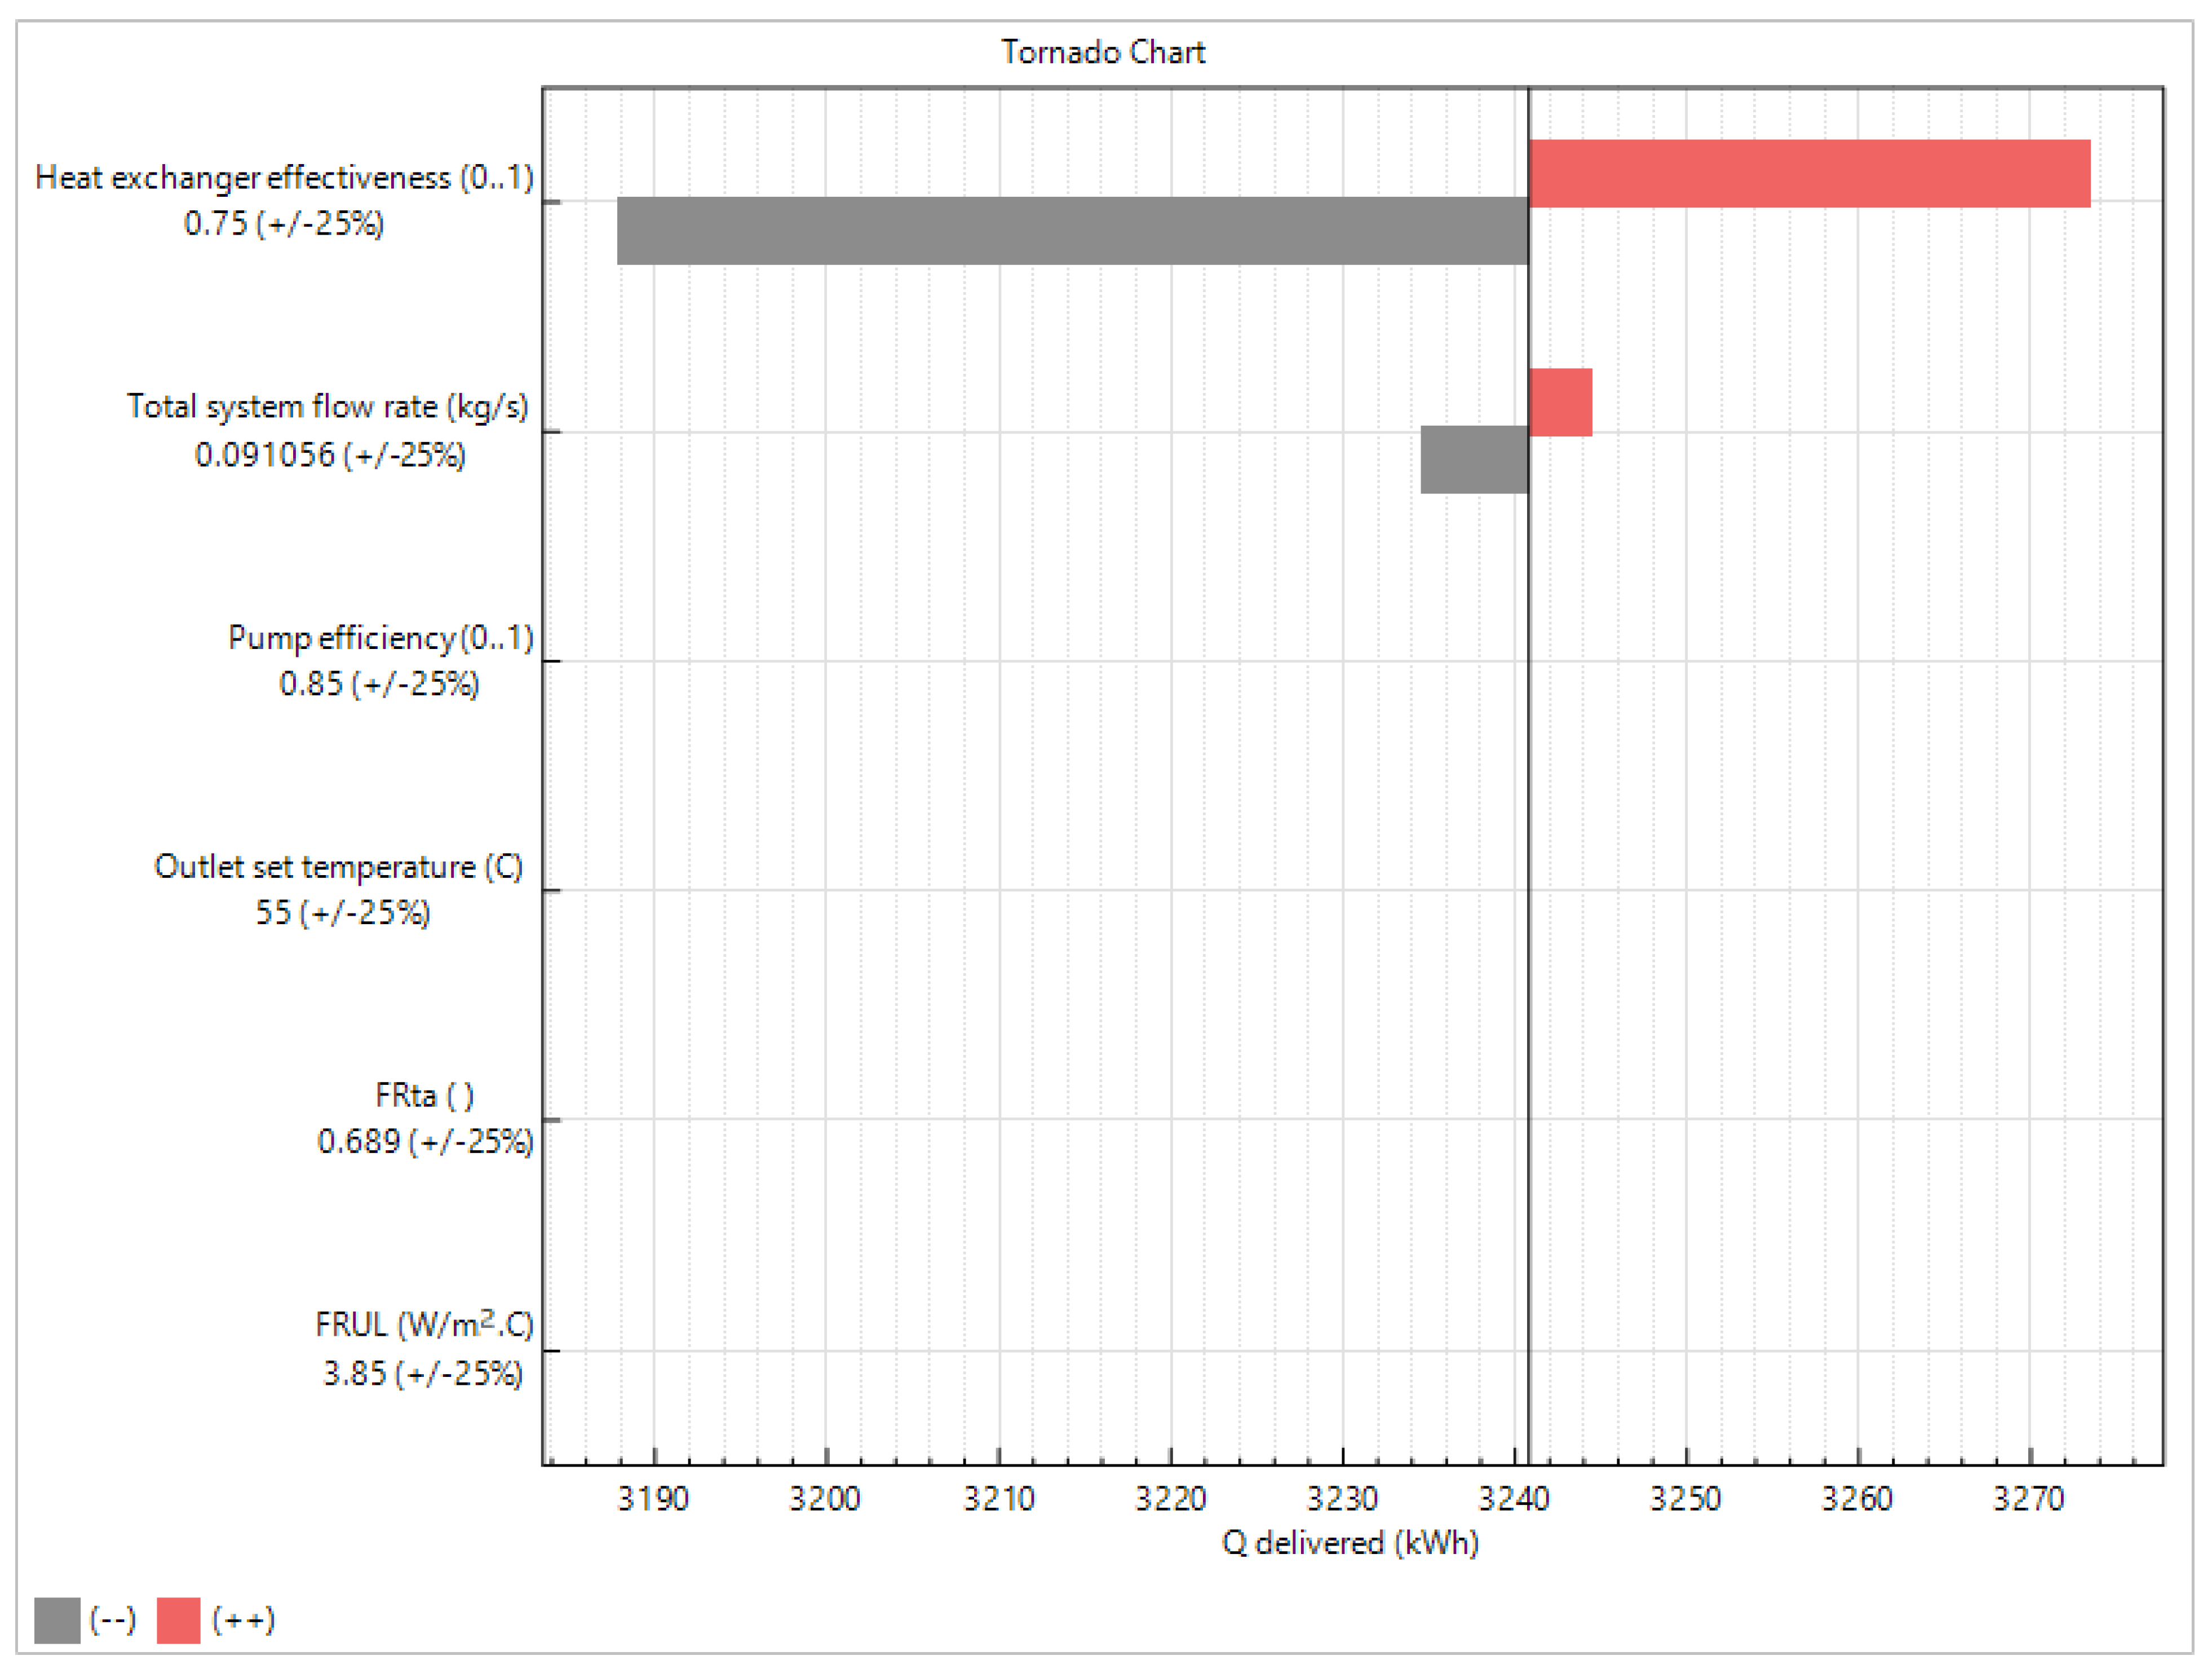The width and height of the screenshot is (2212, 1669).
Task: Click the Tornado Chart title
Action: click(x=1103, y=52)
